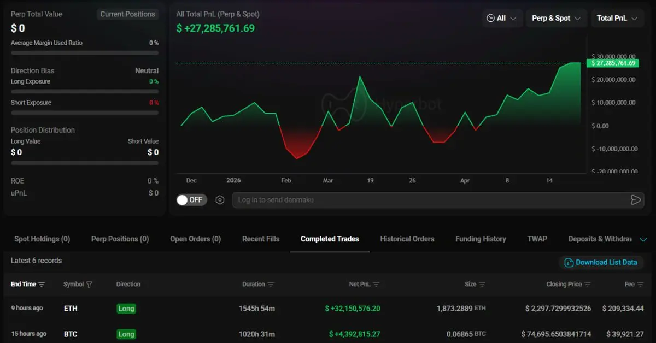The width and height of the screenshot is (656, 343).
Task: Click the Short Exposure progress bar
Action: coord(85,113)
